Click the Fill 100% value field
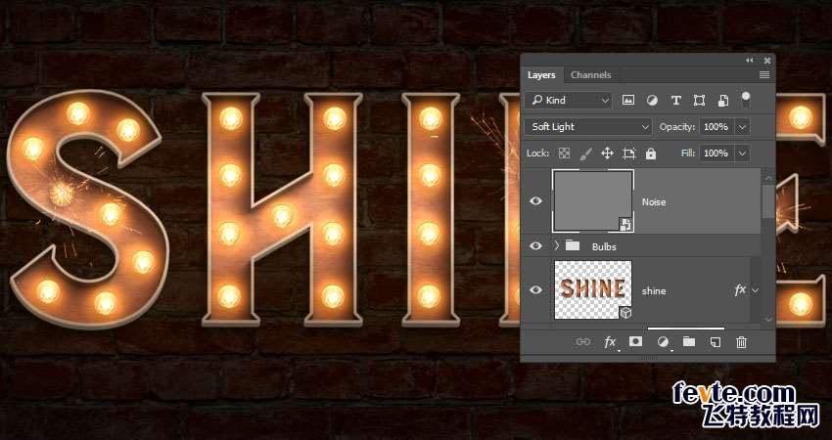This screenshot has height=440, width=832. click(716, 154)
